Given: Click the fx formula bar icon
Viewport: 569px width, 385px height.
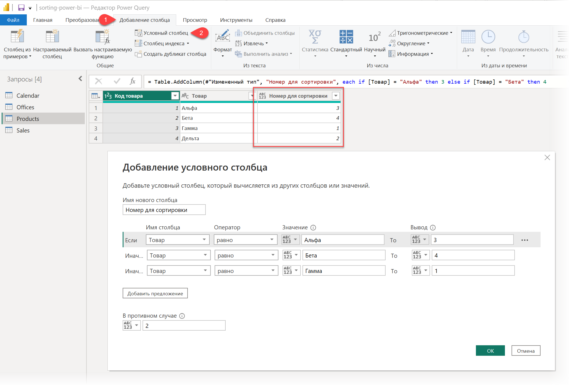Looking at the screenshot, I should point(133,81).
